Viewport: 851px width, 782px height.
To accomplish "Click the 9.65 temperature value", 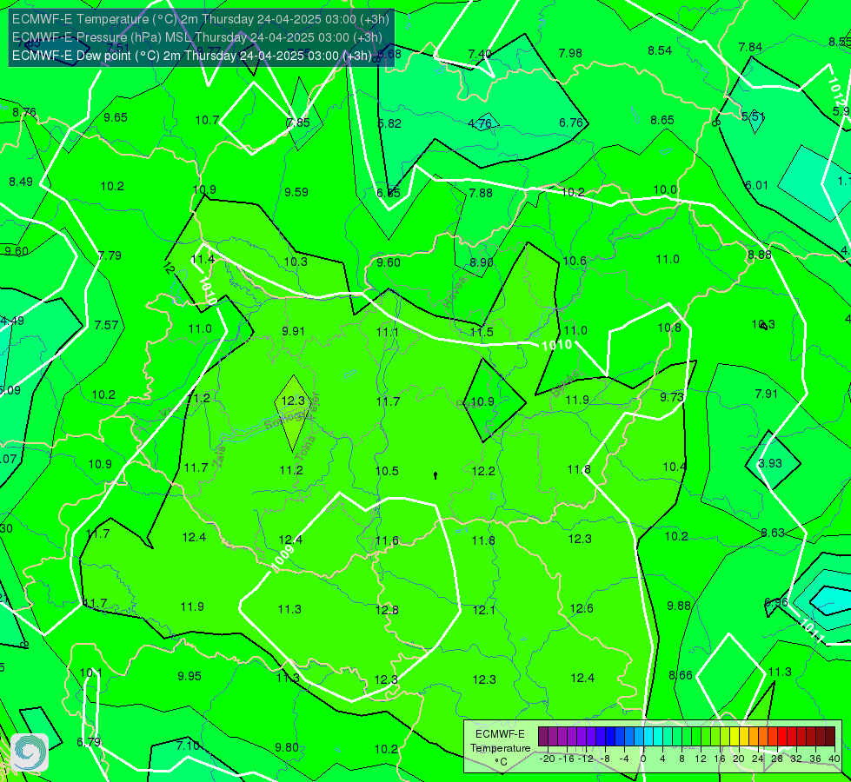I will 116,118.
